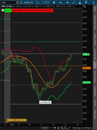The height and width of the screenshot is (130, 97).
Task: Click the H: 4498.74 high value
Action: click(48, 6)
